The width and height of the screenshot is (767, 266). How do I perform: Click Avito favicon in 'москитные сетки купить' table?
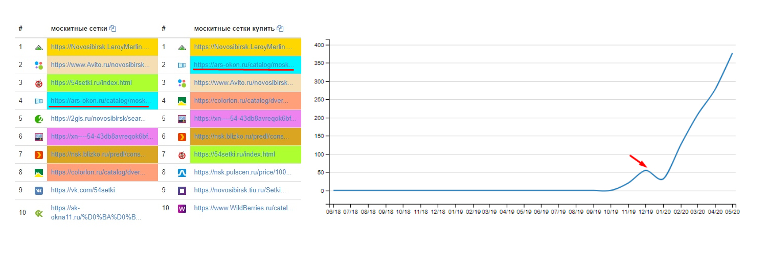click(x=182, y=83)
